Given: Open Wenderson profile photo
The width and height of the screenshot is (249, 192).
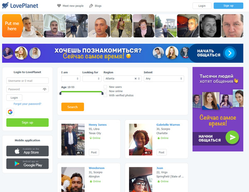Looking at the screenshot, I should [73, 180].
